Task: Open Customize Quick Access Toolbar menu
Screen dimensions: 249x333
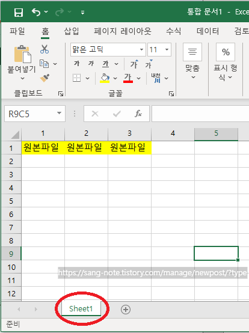Action: [x=82, y=13]
